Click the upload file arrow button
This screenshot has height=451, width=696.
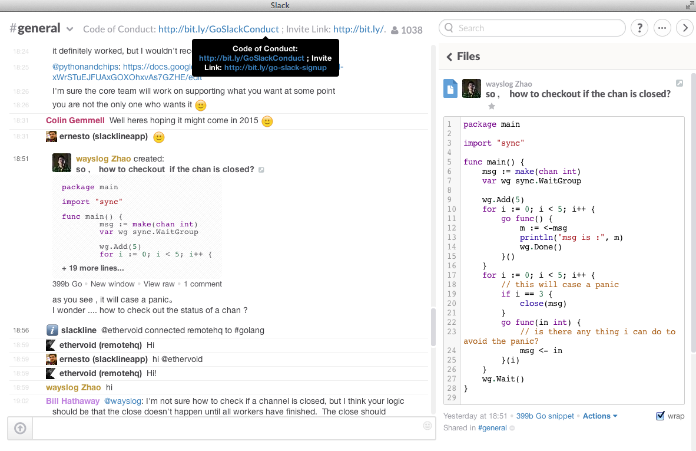pos(20,428)
